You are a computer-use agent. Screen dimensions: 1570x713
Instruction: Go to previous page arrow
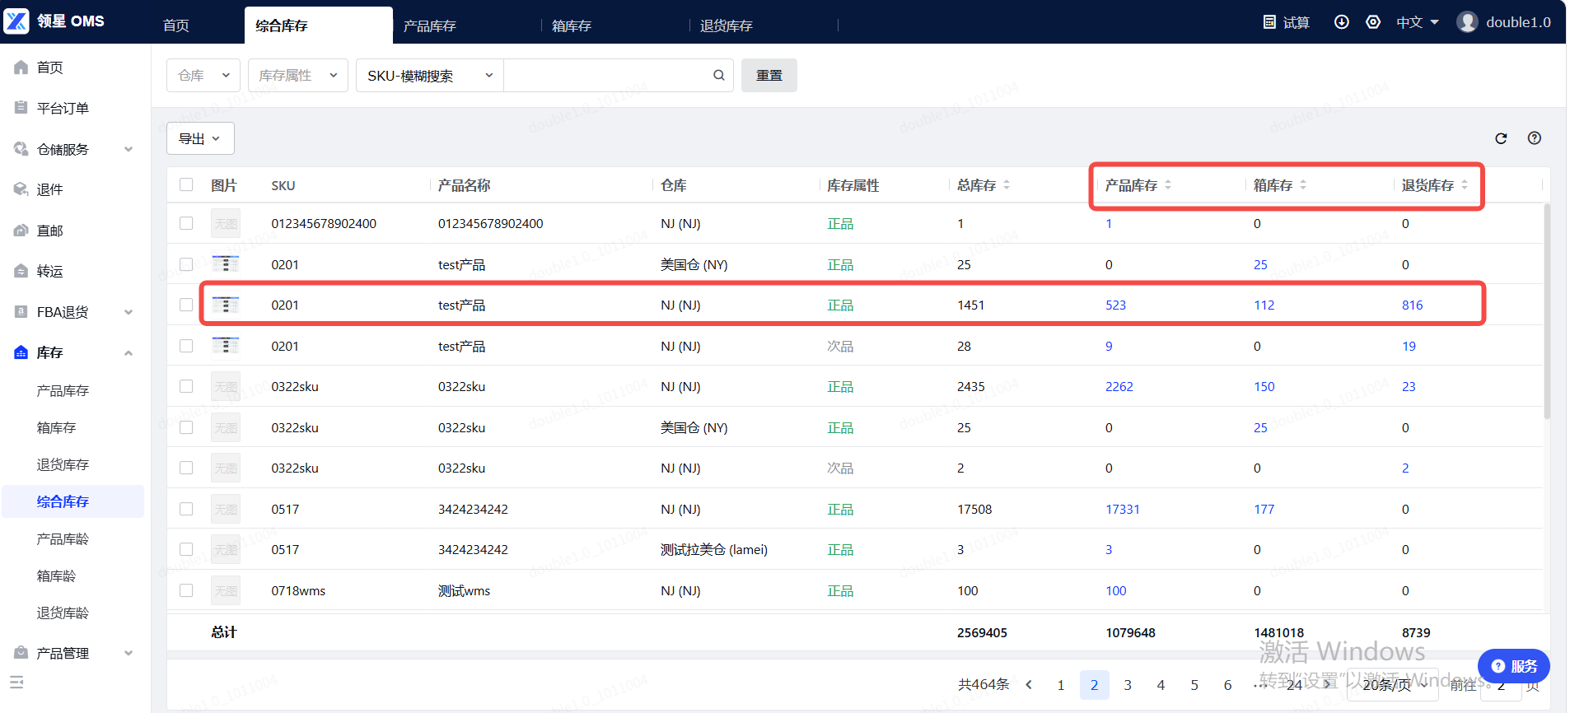(1029, 684)
